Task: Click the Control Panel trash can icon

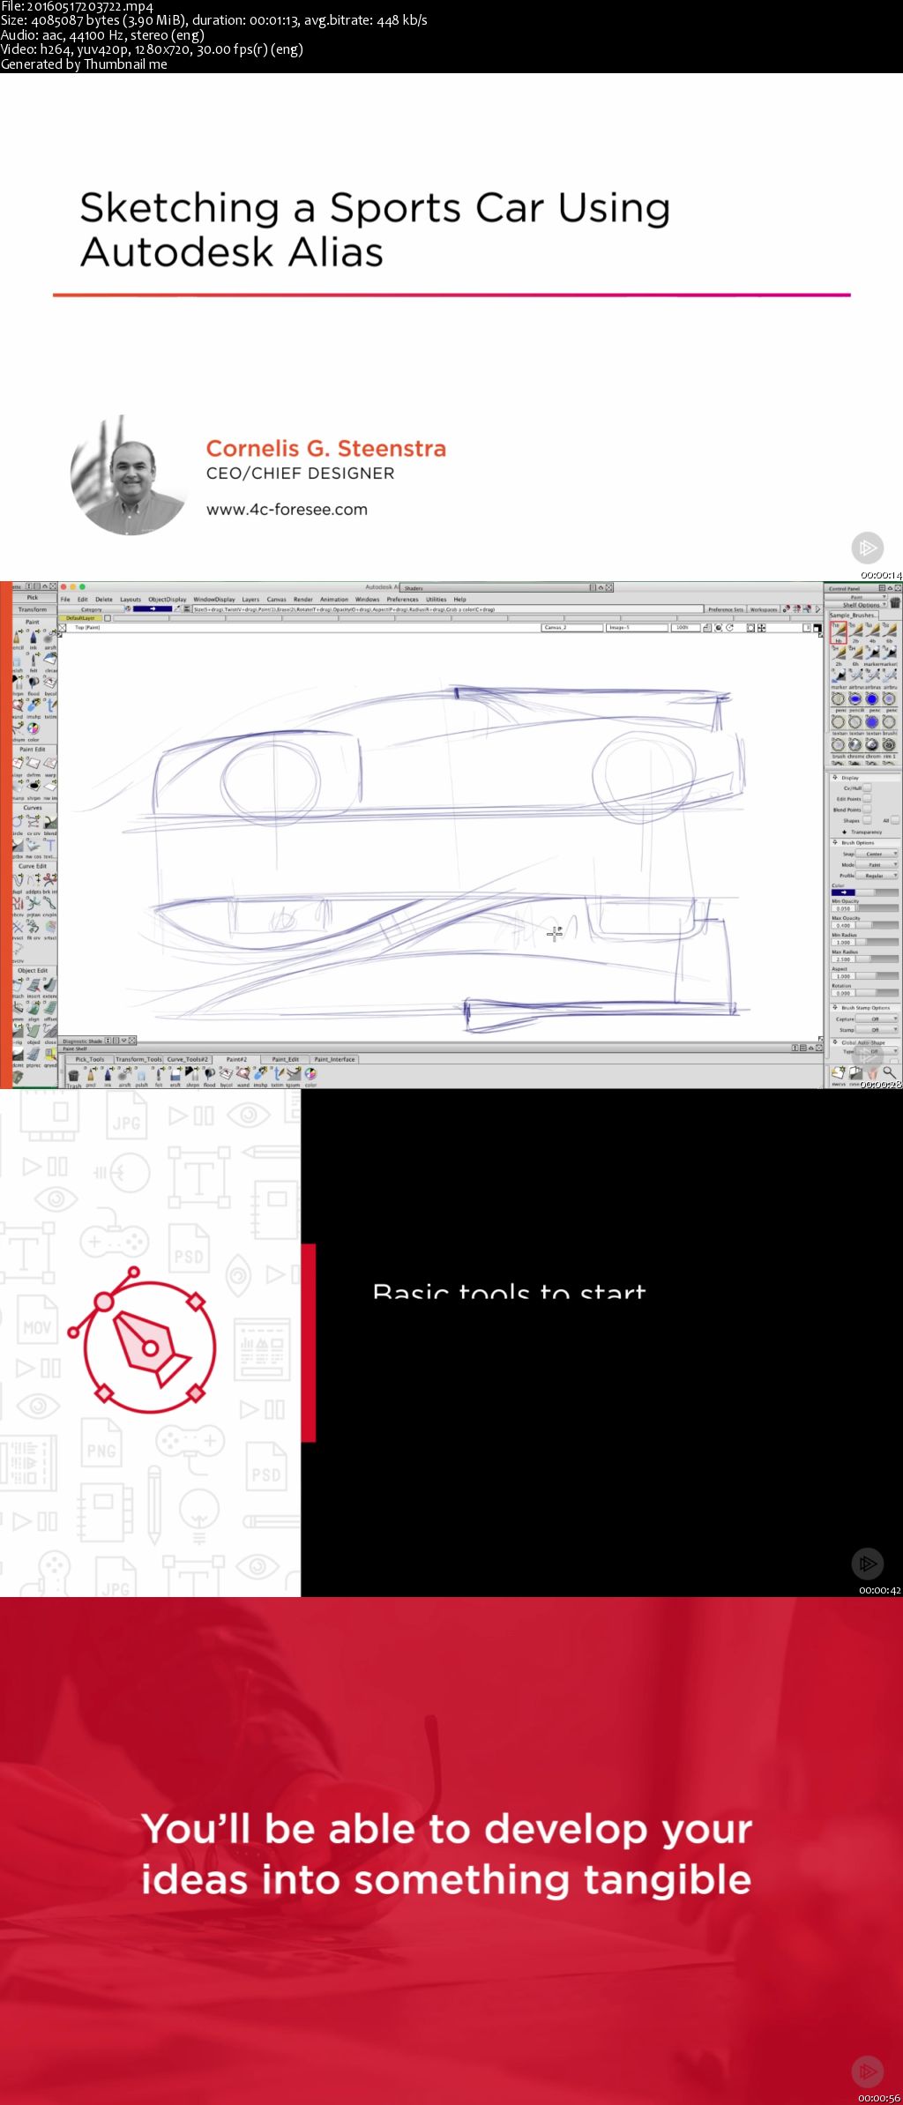Action: point(895,602)
